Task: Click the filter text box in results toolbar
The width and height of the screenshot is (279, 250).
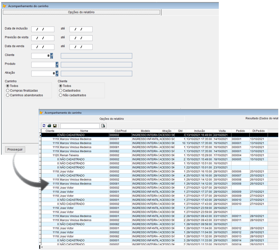Action: [x=80, y=126]
